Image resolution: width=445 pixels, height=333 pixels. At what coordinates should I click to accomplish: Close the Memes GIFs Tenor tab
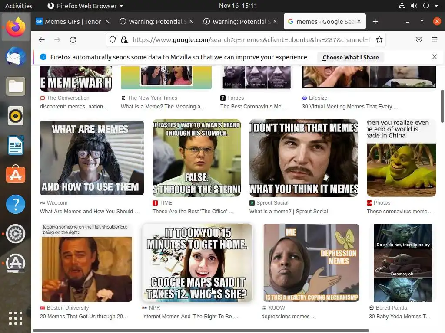107,21
